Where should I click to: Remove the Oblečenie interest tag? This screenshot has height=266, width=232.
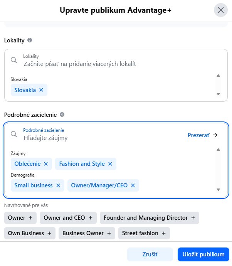point(46,164)
